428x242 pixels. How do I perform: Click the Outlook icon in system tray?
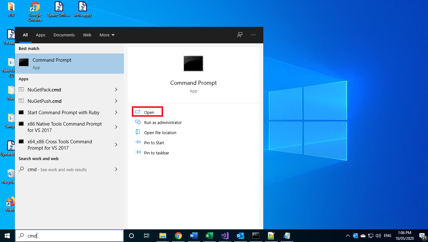pyautogui.click(x=355, y=236)
